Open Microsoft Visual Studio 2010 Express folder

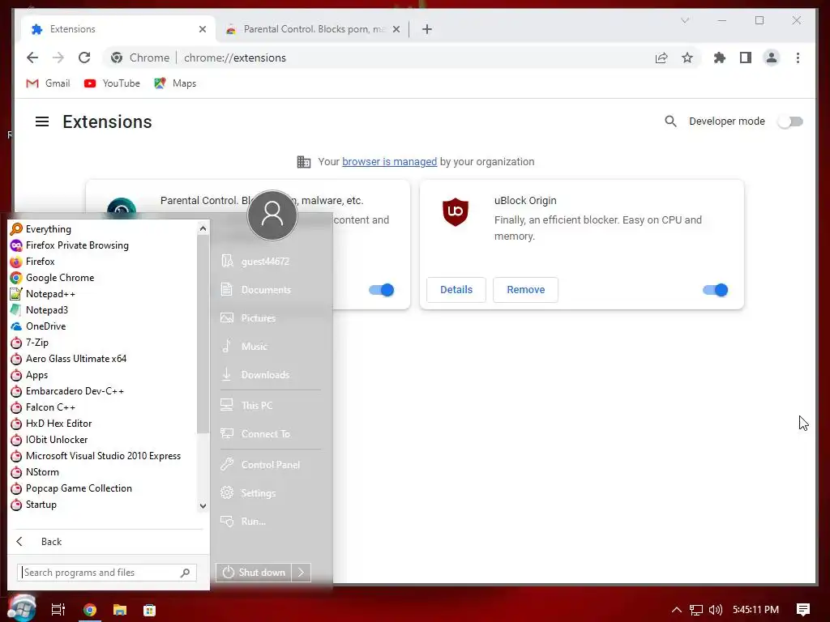[103, 456]
